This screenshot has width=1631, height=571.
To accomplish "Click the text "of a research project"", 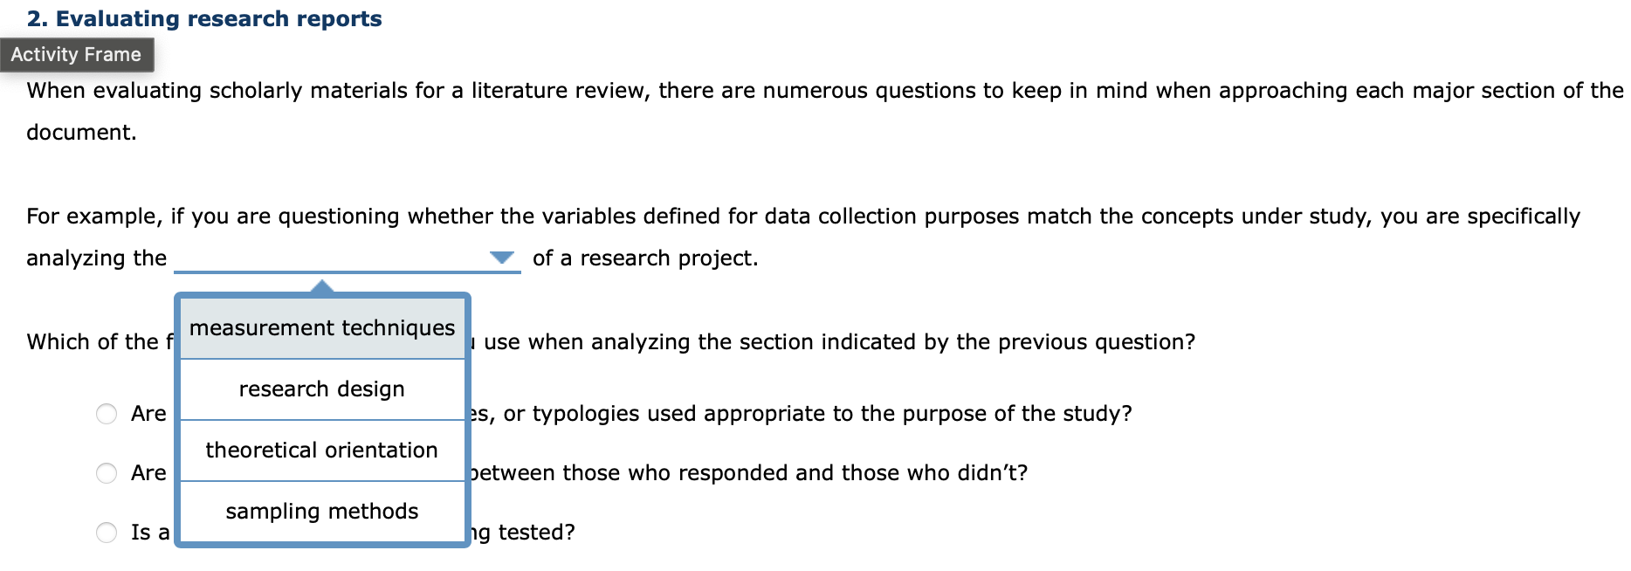I will 644,258.
